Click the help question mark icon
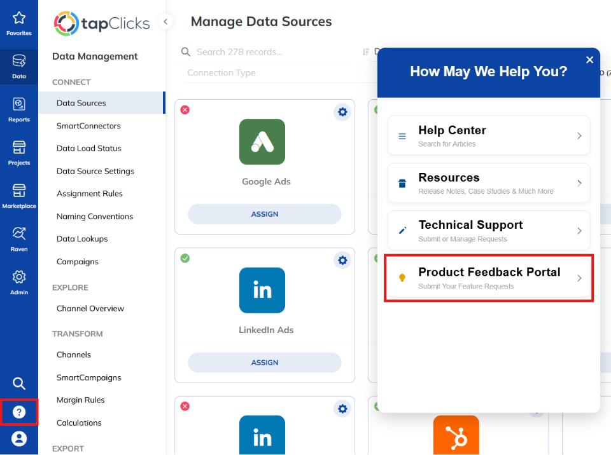611x455 pixels. coord(18,412)
